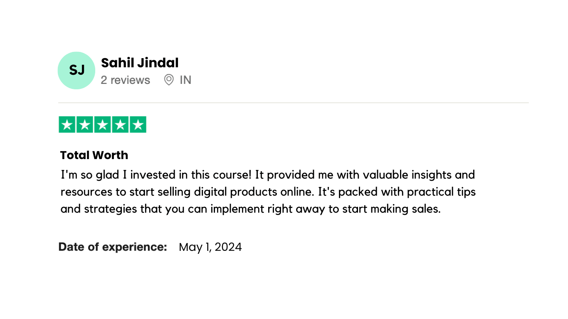This screenshot has height=319, width=568.
Task: Select the second rating star
Action: 85,125
